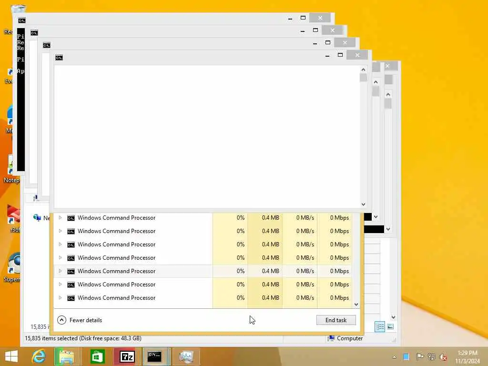This screenshot has height=366, width=488.
Task: Close the frontmost command prompt window
Action: [x=357, y=55]
